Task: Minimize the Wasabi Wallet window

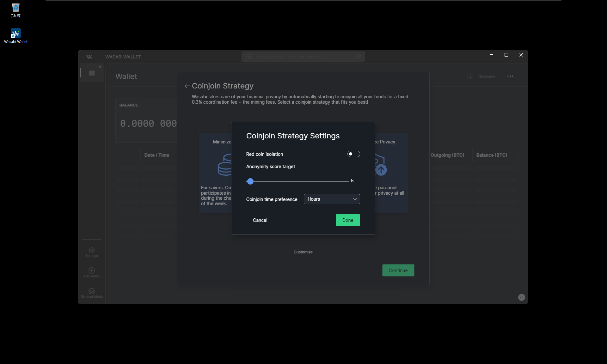Action: click(491, 55)
